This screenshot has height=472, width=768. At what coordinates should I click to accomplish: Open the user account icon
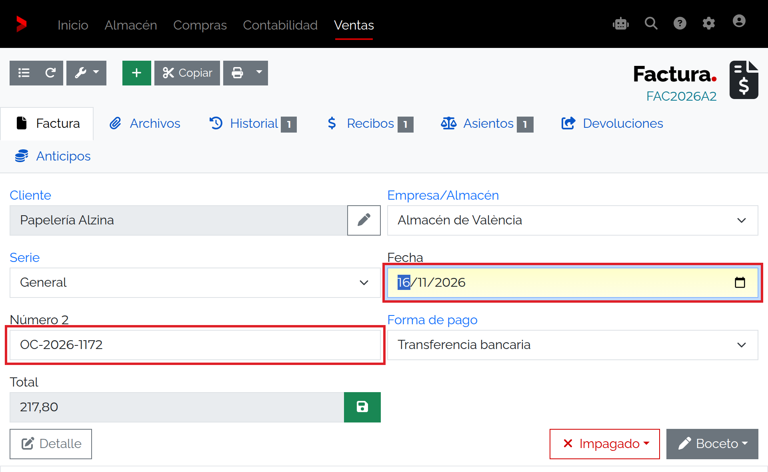(x=739, y=21)
